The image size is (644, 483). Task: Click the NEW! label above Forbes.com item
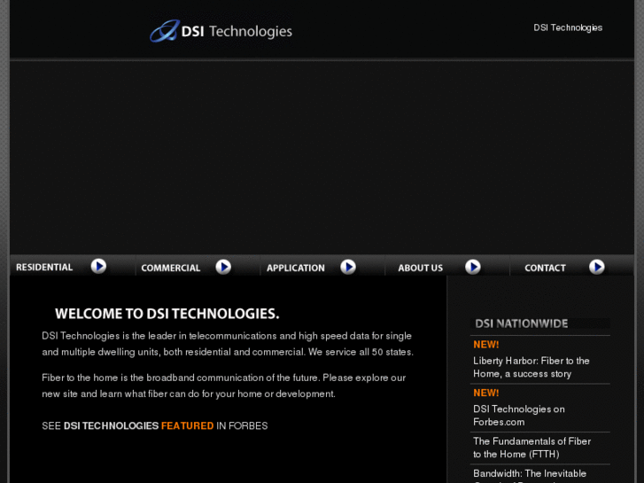(x=485, y=393)
